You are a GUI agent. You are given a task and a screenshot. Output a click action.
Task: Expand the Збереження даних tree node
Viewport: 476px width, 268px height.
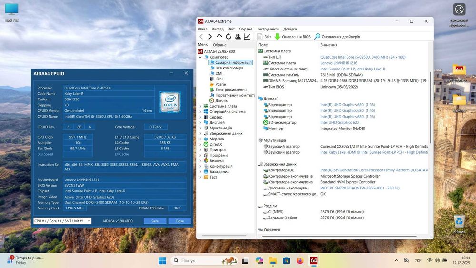tap(200, 134)
